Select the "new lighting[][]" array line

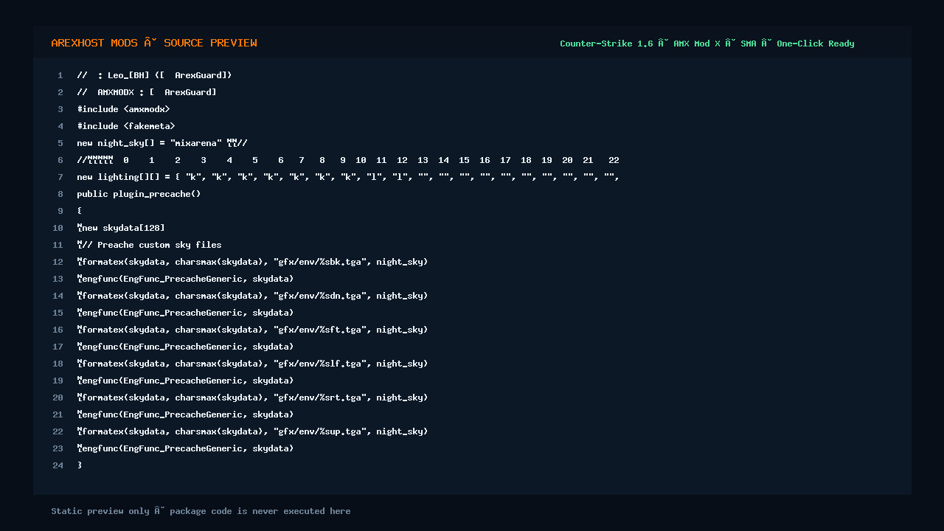point(348,177)
